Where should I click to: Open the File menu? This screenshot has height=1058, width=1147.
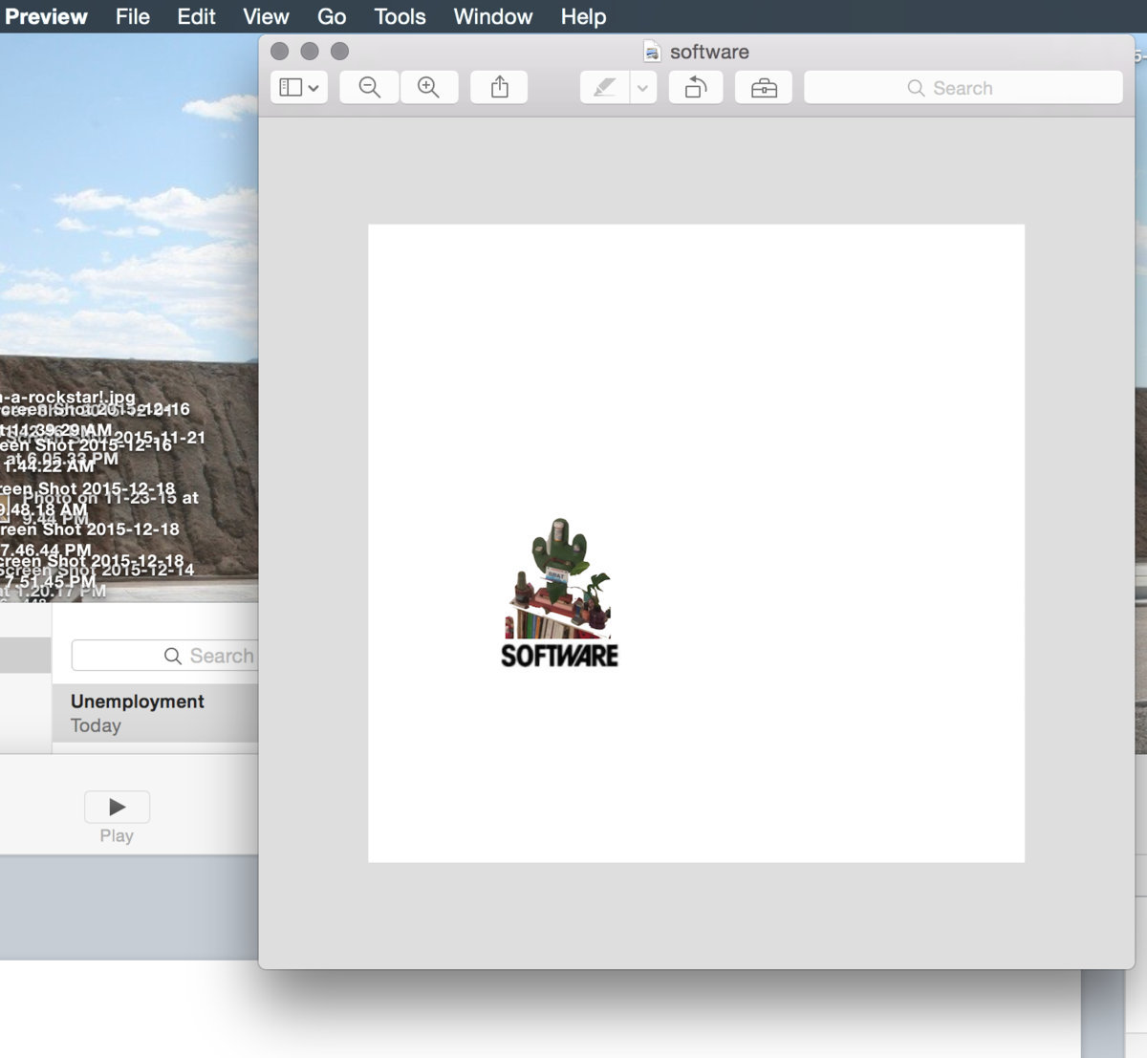[x=132, y=16]
